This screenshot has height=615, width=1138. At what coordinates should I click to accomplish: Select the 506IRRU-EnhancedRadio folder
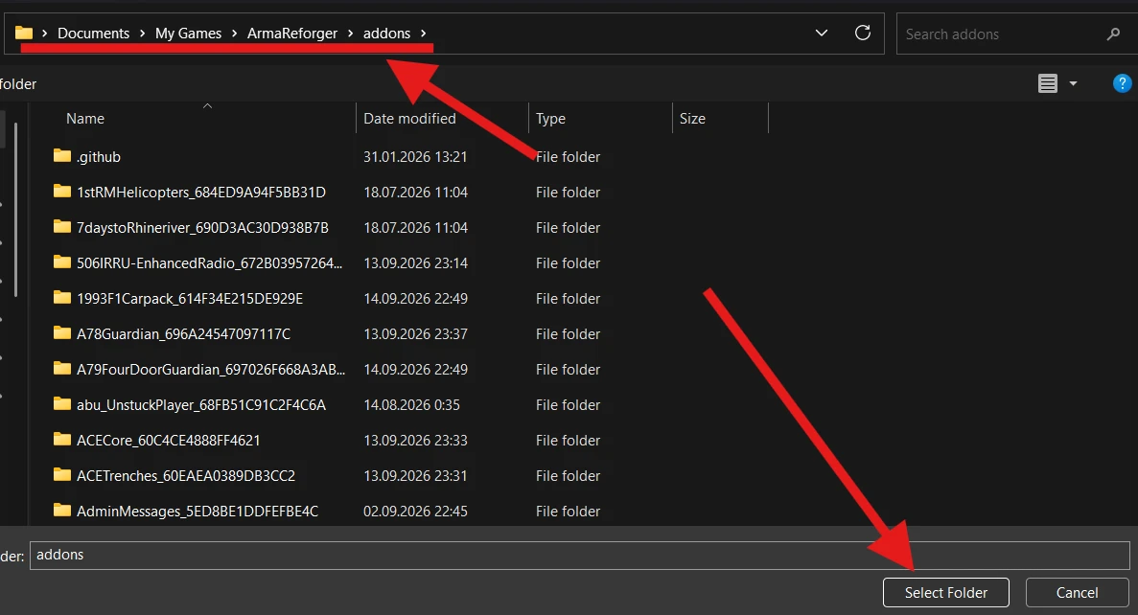[x=210, y=263]
